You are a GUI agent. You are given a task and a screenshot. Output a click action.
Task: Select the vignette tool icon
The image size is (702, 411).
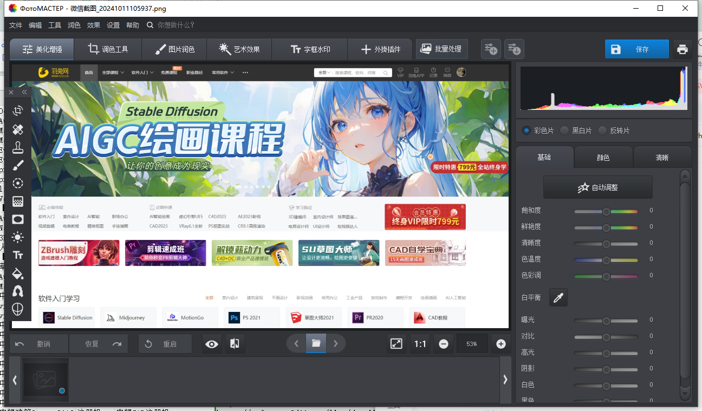point(18,219)
